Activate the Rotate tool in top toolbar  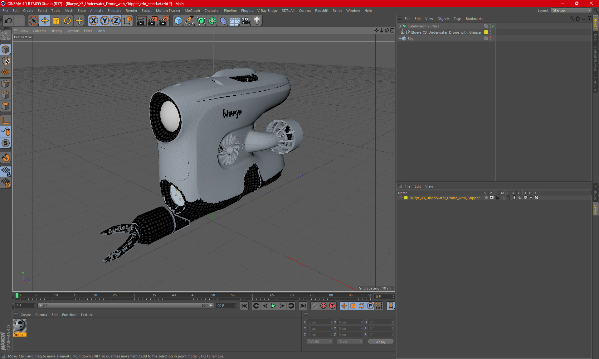[67, 21]
